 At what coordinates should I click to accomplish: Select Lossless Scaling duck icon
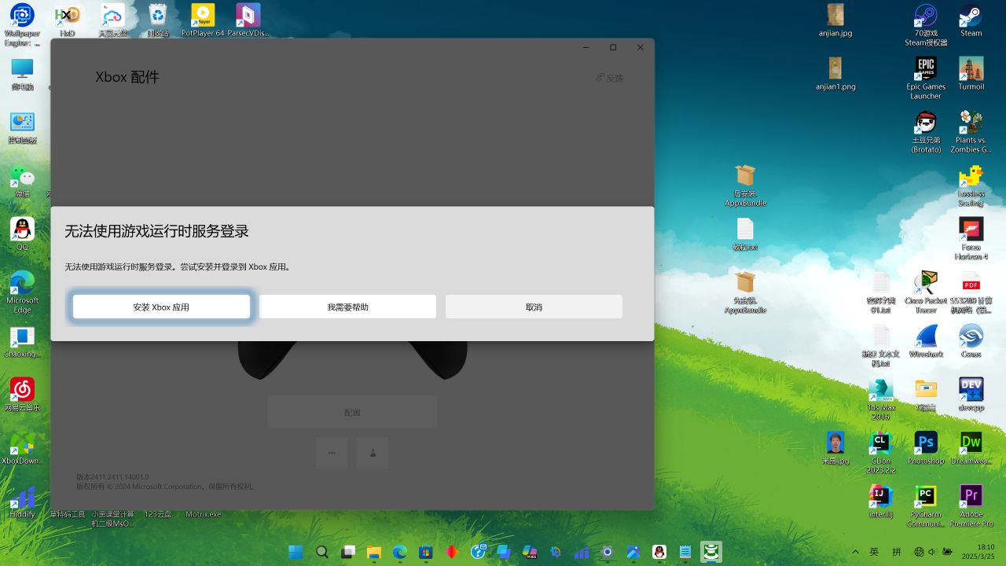pos(971,186)
